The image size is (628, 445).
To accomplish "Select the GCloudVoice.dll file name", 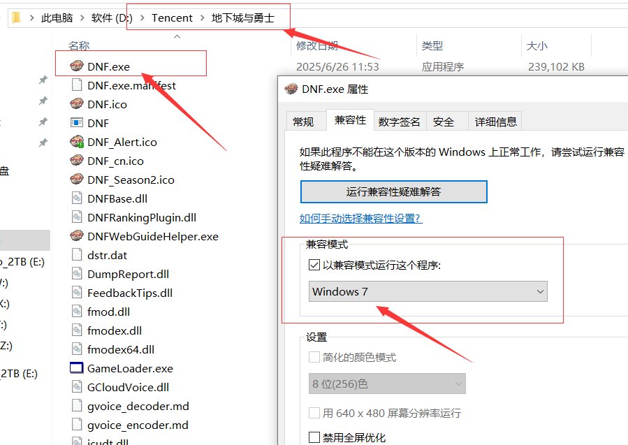I will (128, 387).
